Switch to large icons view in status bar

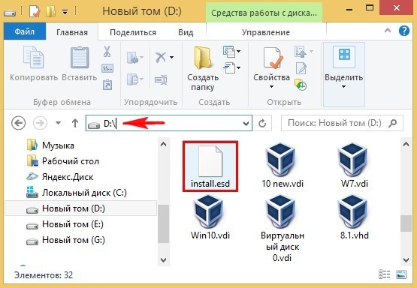(401, 274)
